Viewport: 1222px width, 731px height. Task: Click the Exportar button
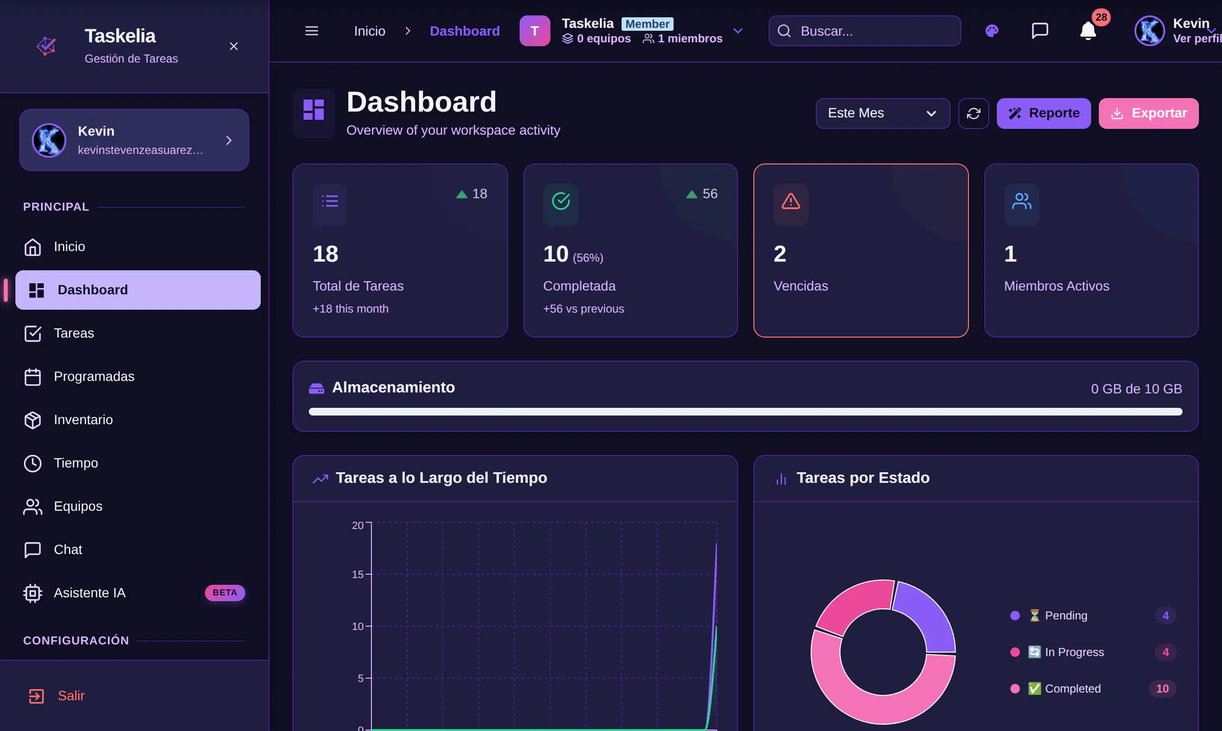coord(1148,113)
